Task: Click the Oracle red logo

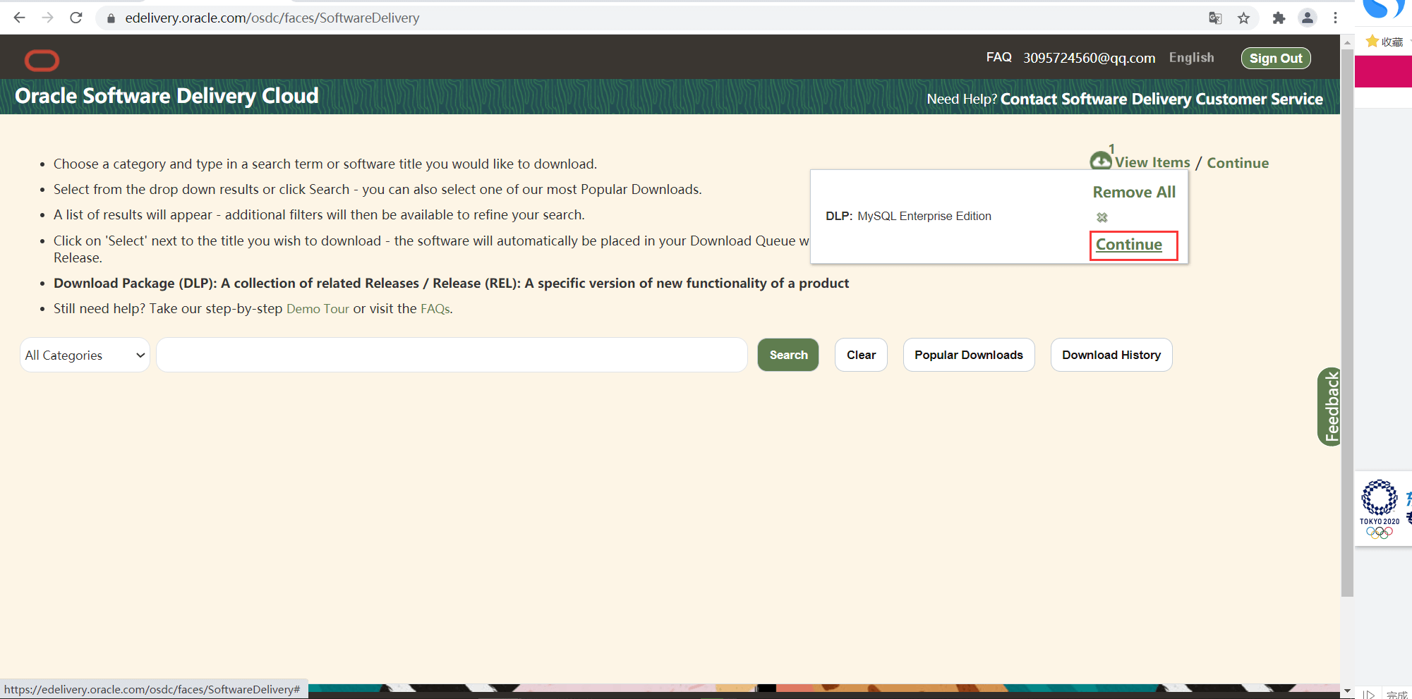Action: click(x=42, y=61)
